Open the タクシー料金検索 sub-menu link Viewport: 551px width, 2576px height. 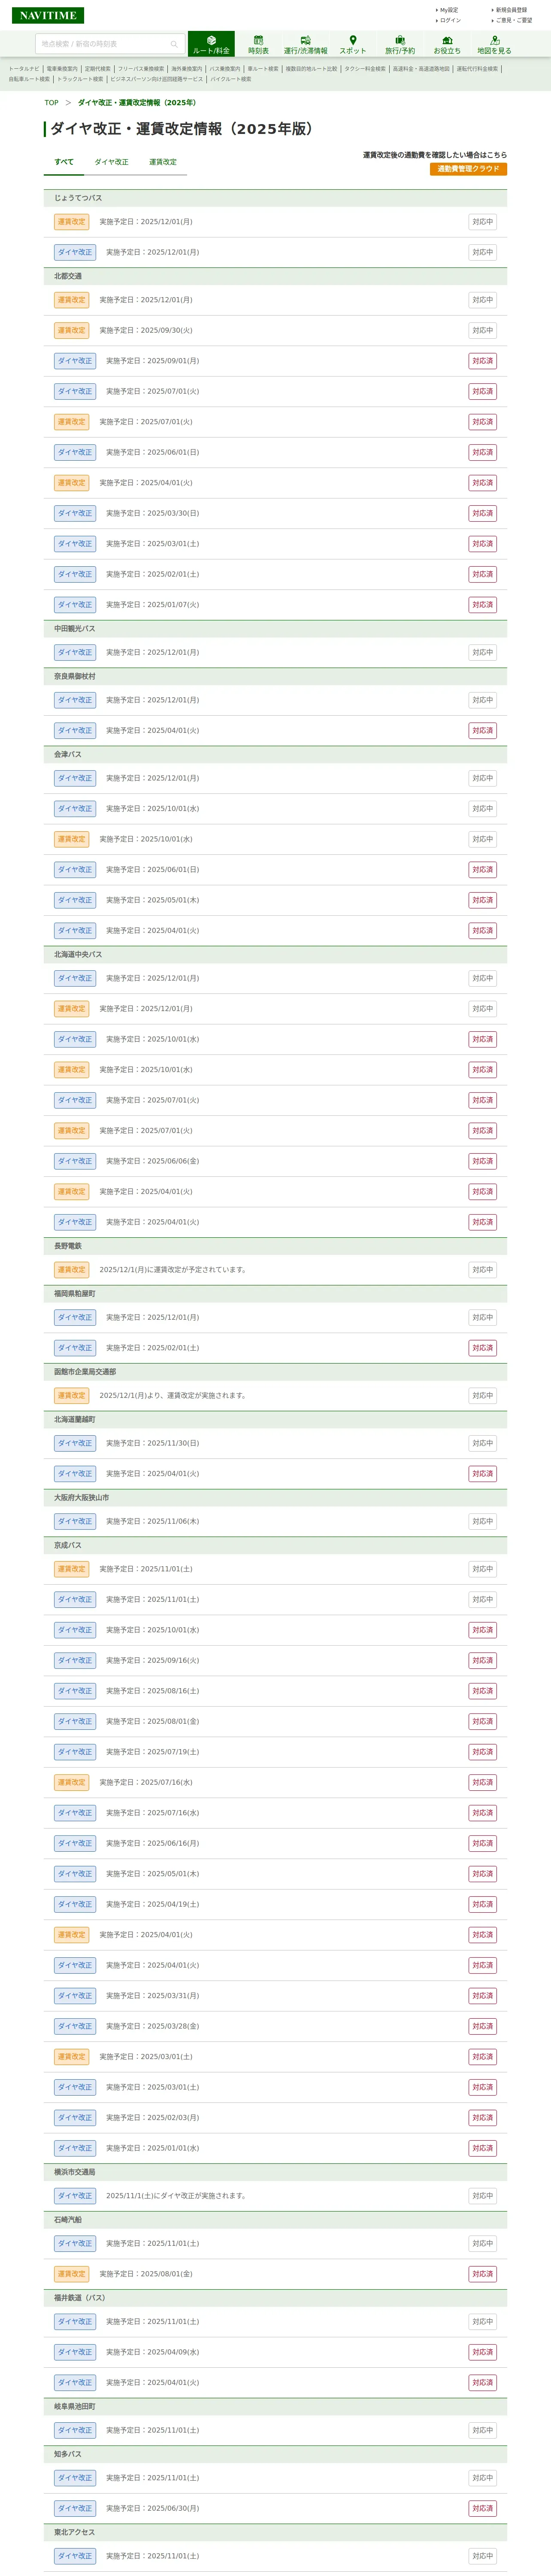(x=365, y=69)
